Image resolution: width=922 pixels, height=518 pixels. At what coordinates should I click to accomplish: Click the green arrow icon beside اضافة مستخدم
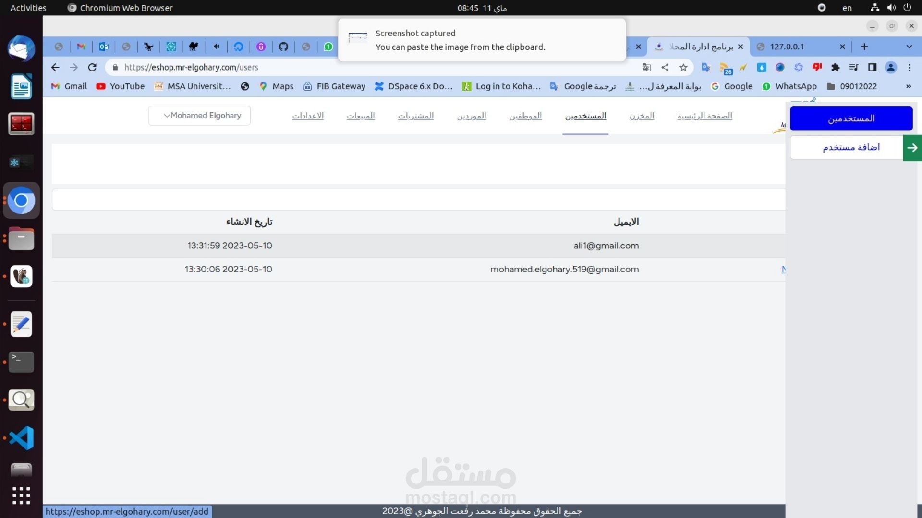pyautogui.click(x=912, y=148)
